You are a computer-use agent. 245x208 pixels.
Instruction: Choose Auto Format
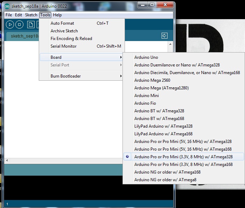point(82,23)
